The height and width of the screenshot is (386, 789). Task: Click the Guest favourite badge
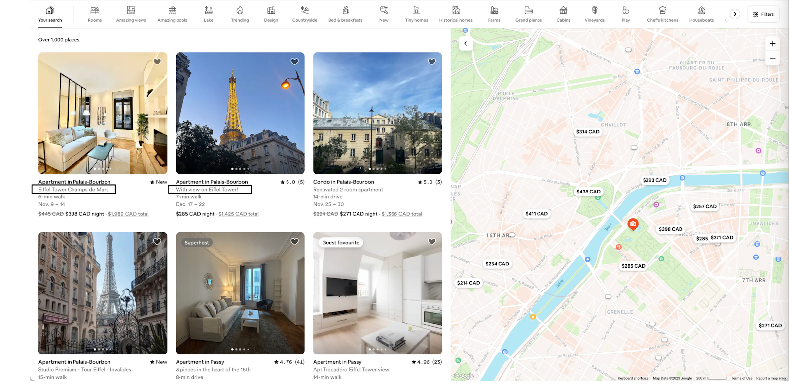coord(341,243)
